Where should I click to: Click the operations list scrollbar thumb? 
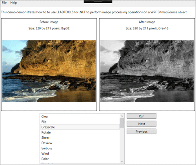(122, 123)
